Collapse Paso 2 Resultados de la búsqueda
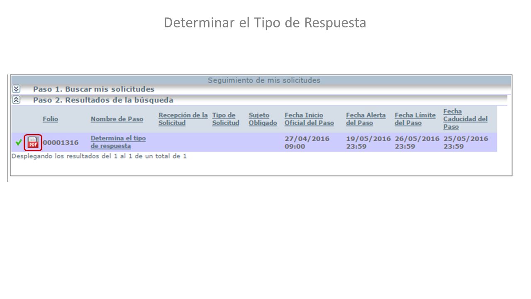Screen dimensions: 531x299 (x=16, y=100)
